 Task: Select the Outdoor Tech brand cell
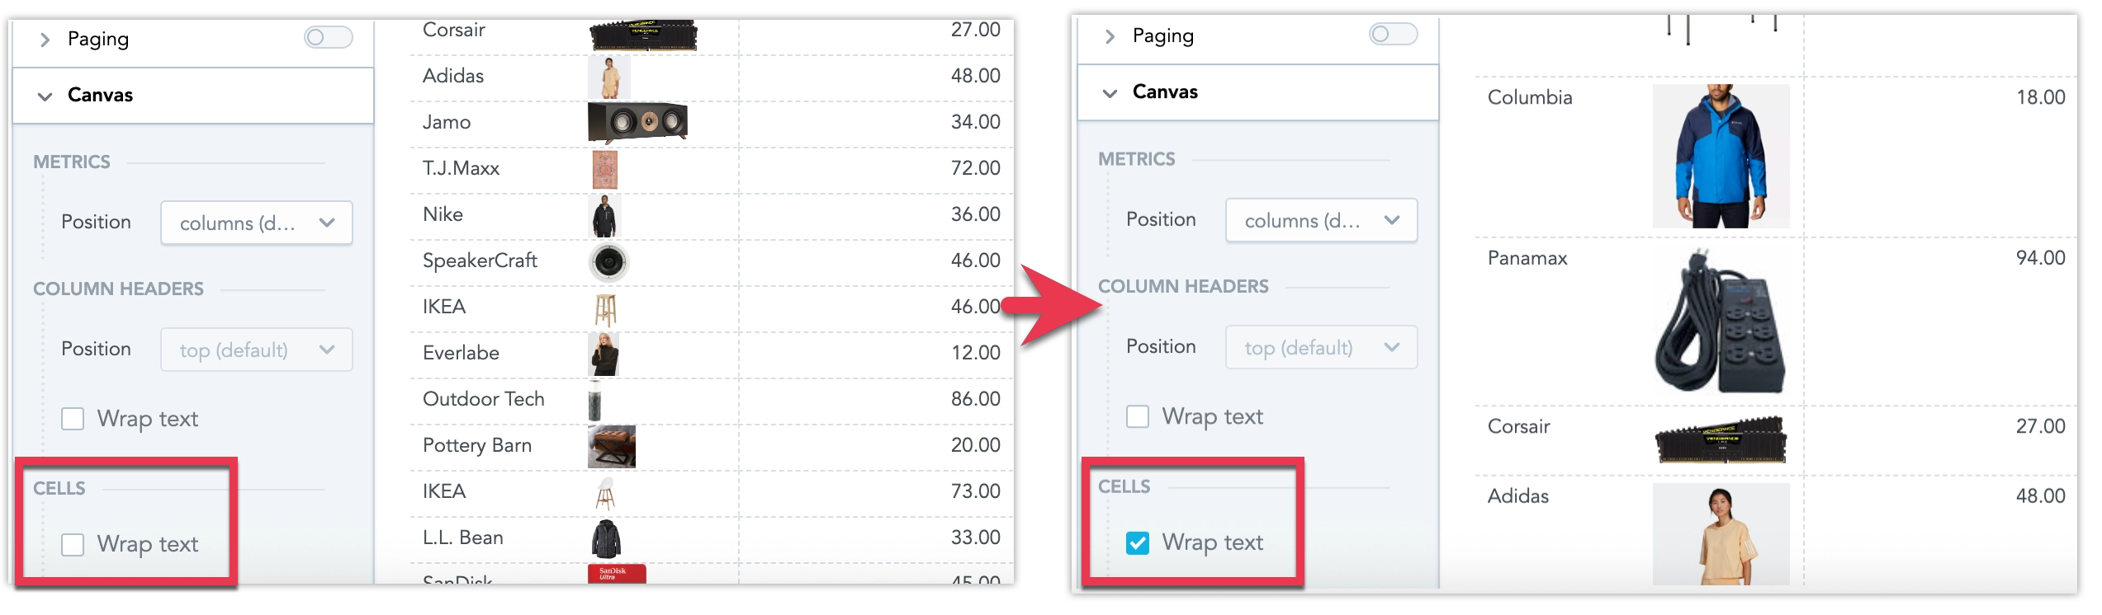point(484,400)
